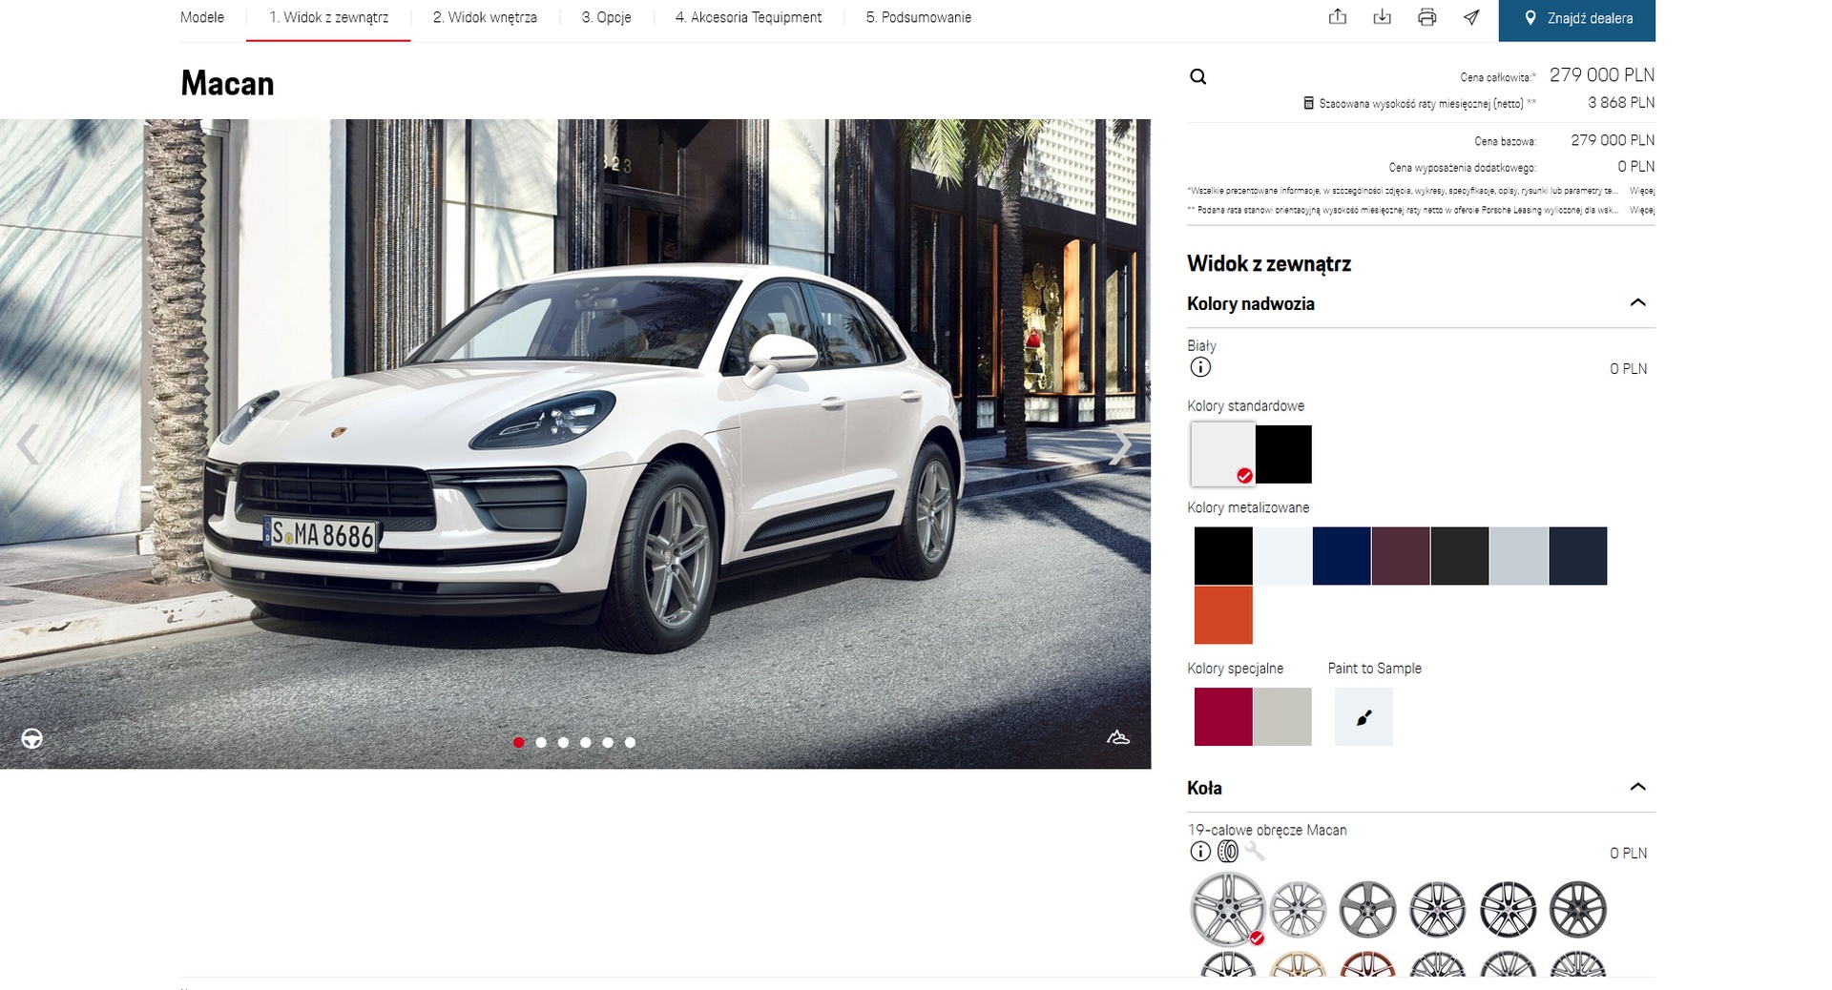This screenshot has height=990, width=1832.
Task: Open interior view steering wheel icon
Action: tap(31, 738)
